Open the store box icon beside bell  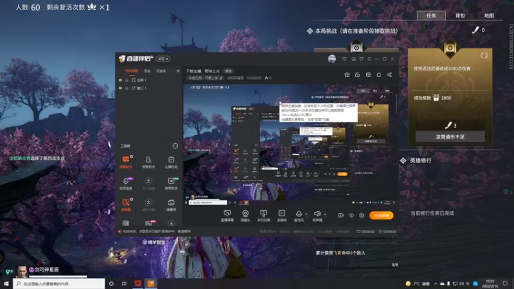click(x=368, y=74)
